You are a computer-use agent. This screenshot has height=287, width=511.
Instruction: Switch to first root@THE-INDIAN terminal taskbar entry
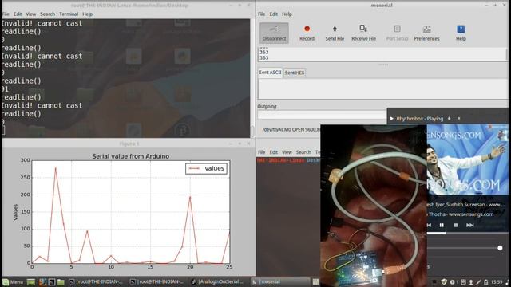(96, 281)
